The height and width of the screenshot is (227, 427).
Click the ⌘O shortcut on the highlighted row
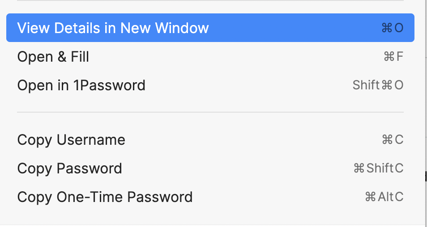point(392,28)
